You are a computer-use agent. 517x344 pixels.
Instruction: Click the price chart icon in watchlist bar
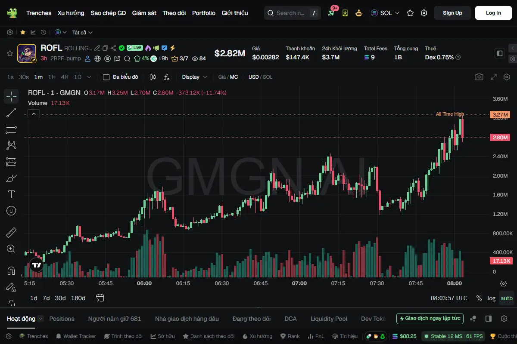click(x=33, y=32)
